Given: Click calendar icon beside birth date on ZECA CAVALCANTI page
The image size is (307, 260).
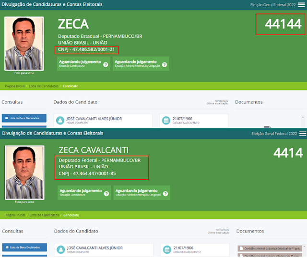Looking at the screenshot, I should (x=167, y=249).
